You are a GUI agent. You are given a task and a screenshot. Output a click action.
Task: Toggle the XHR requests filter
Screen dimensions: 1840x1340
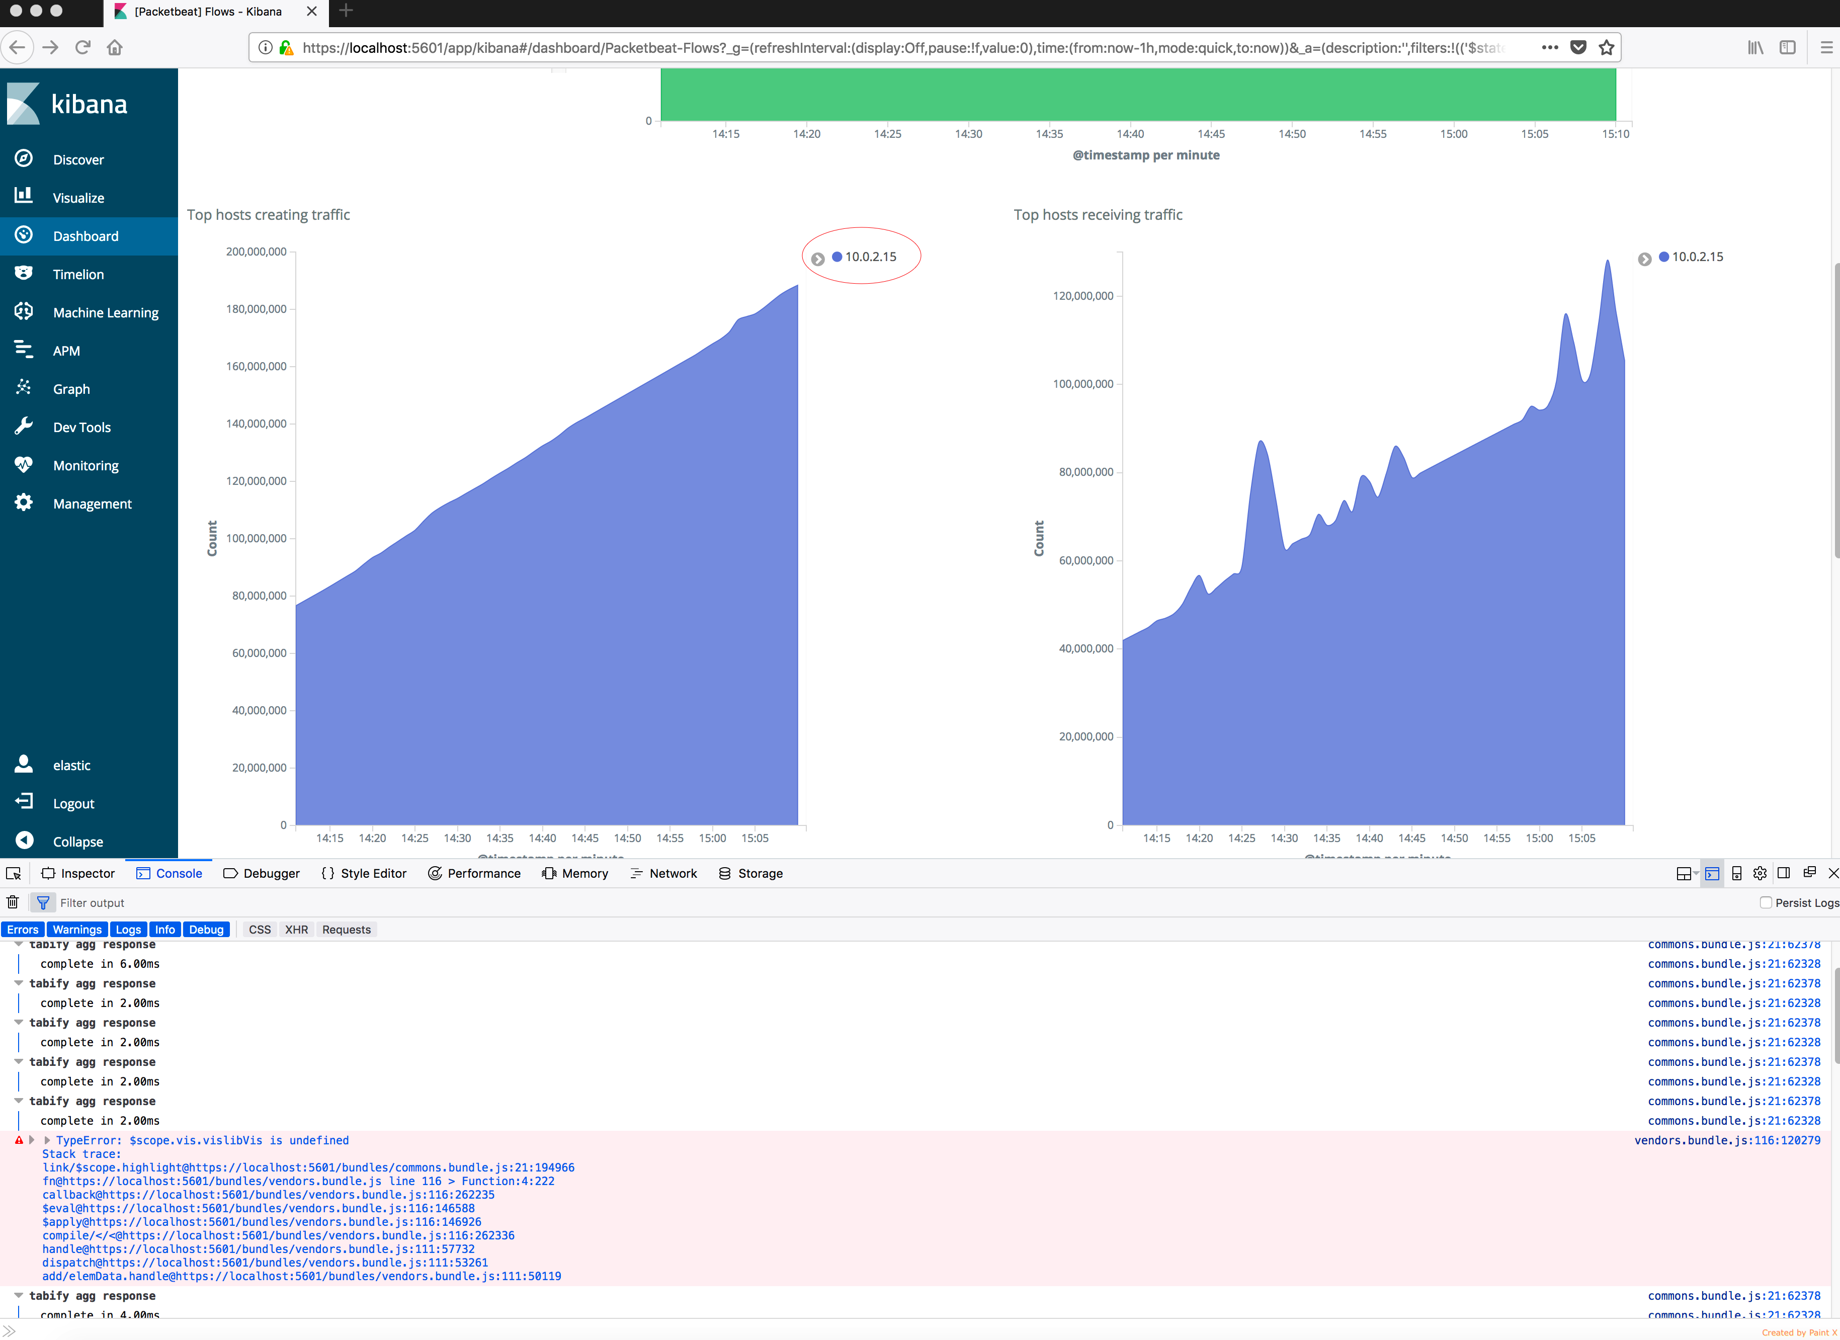click(296, 930)
